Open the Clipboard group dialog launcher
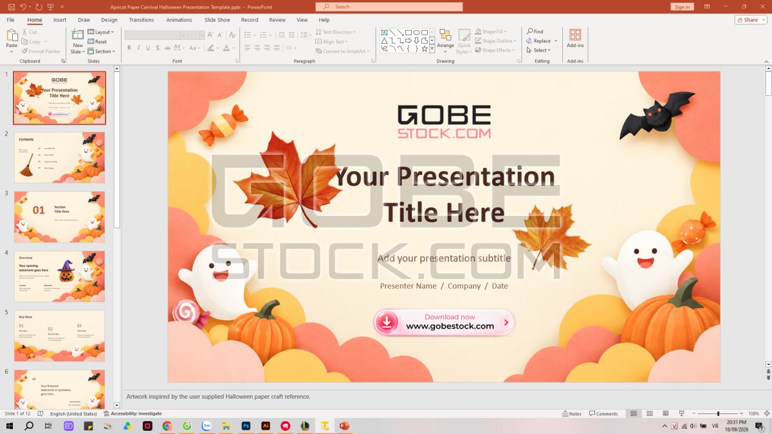 pyautogui.click(x=63, y=61)
